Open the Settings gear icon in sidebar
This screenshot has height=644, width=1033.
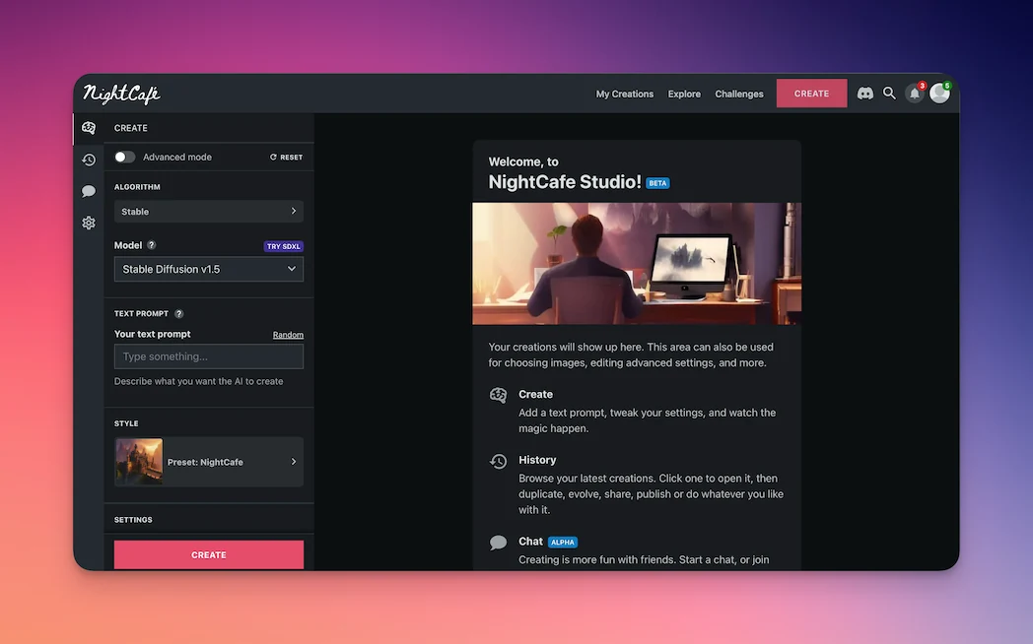tap(89, 223)
